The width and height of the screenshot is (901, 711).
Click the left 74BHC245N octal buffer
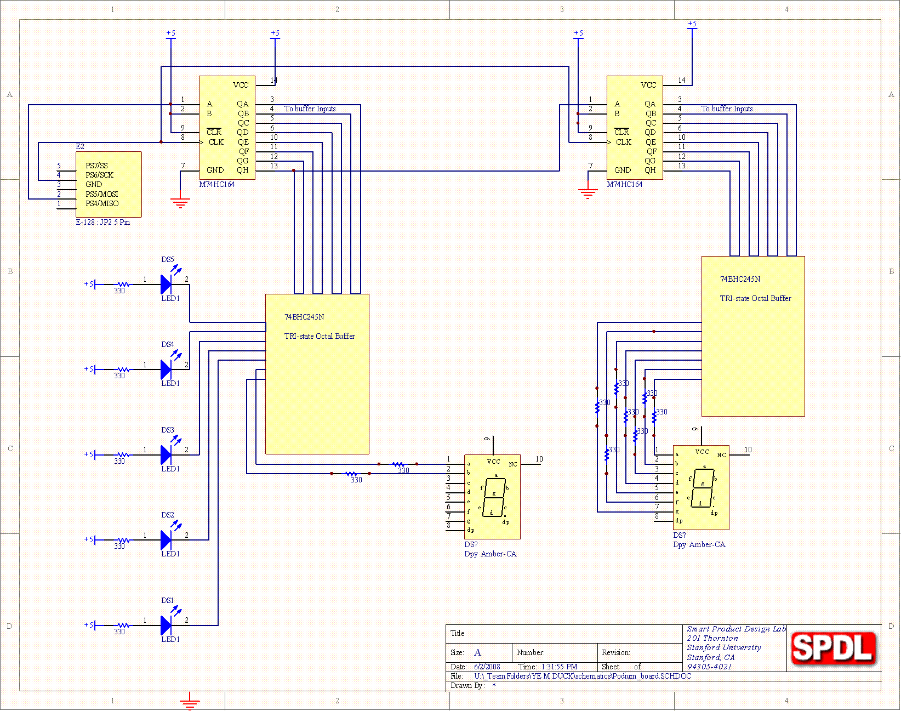(x=317, y=374)
